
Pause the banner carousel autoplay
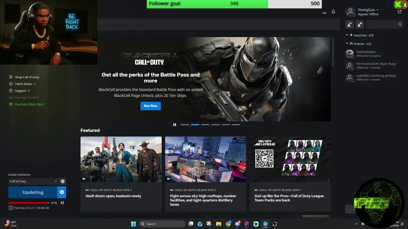[175, 125]
